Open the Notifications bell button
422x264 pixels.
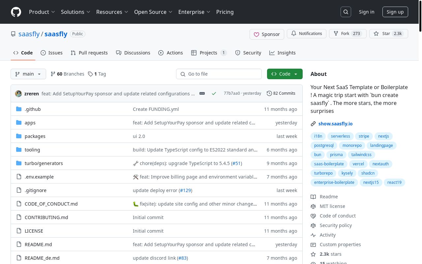coord(306,34)
